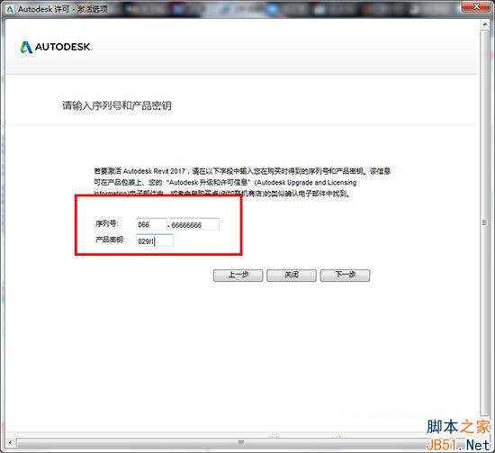Click the horizontal scrollbar thumb
Image resolution: width=495 pixels, height=453 pixels.
(x=240, y=442)
